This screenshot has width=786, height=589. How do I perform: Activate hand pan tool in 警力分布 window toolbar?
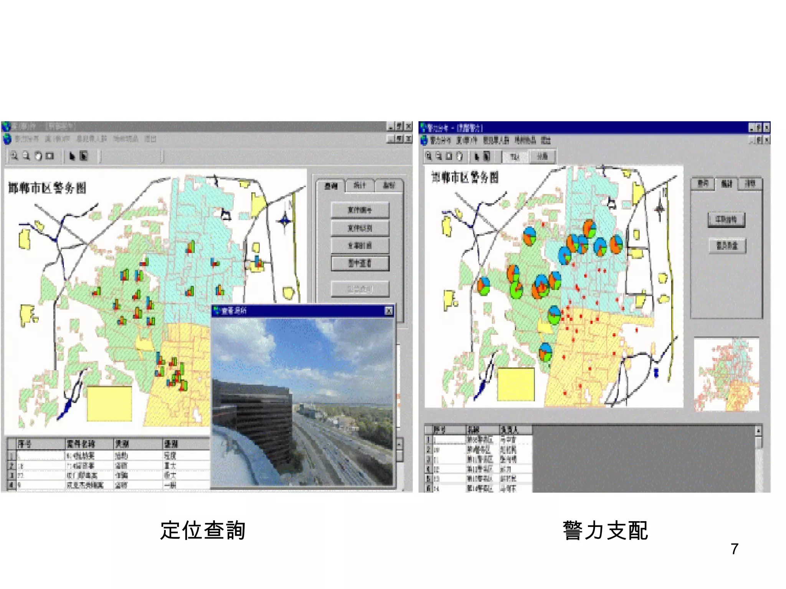click(459, 156)
